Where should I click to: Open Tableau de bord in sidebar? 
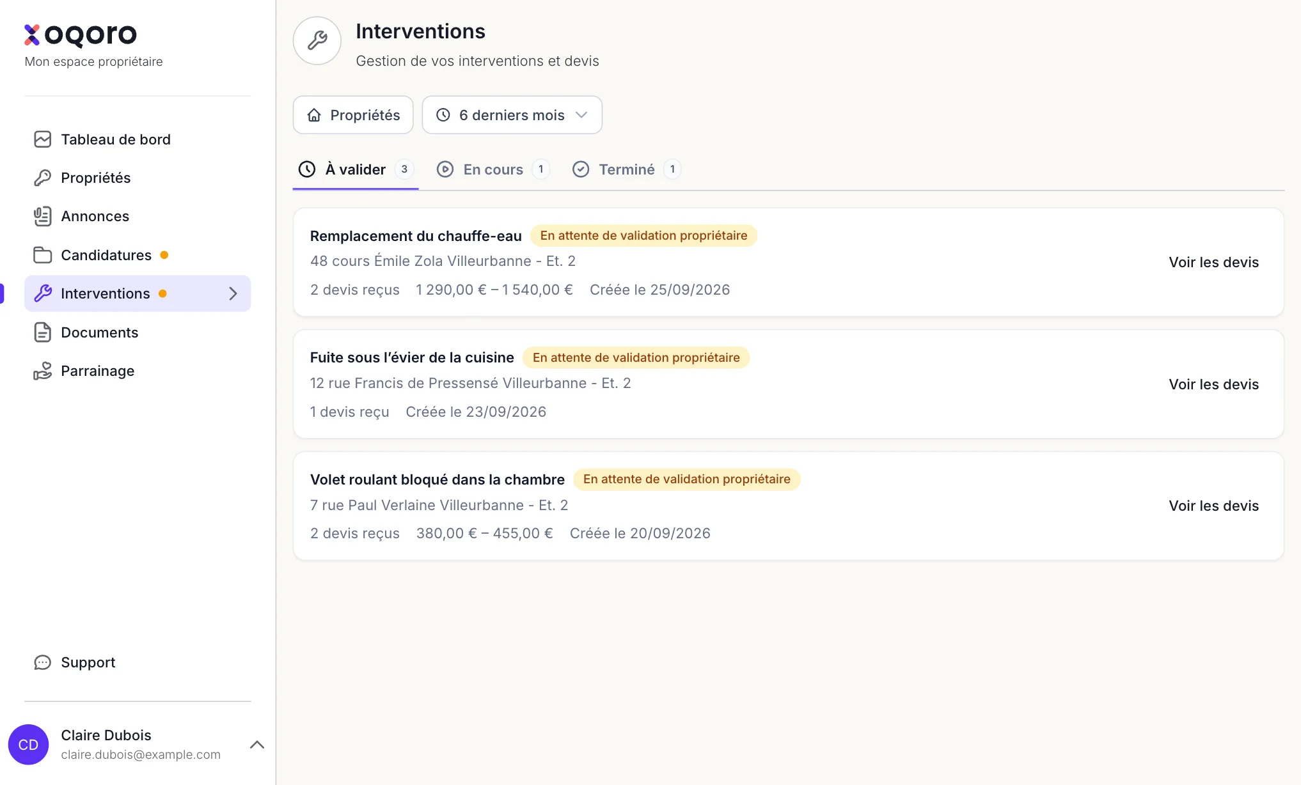tap(138, 139)
